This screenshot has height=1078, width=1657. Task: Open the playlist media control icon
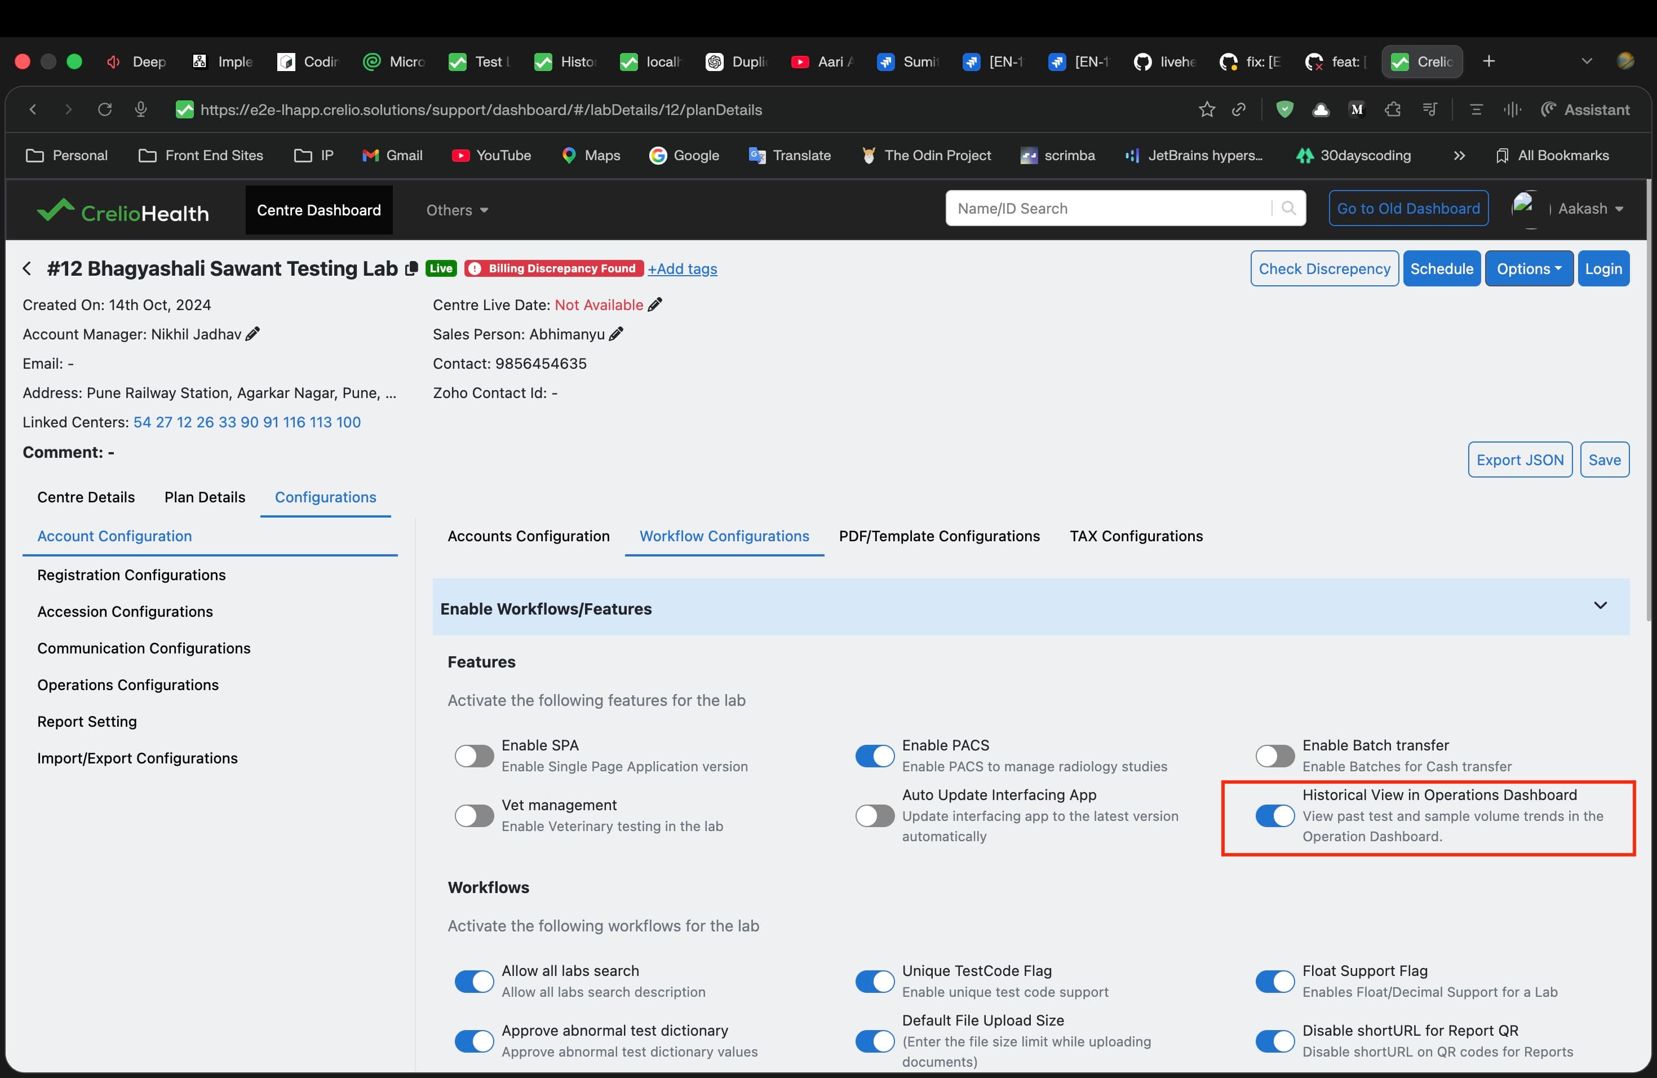[x=1429, y=109]
